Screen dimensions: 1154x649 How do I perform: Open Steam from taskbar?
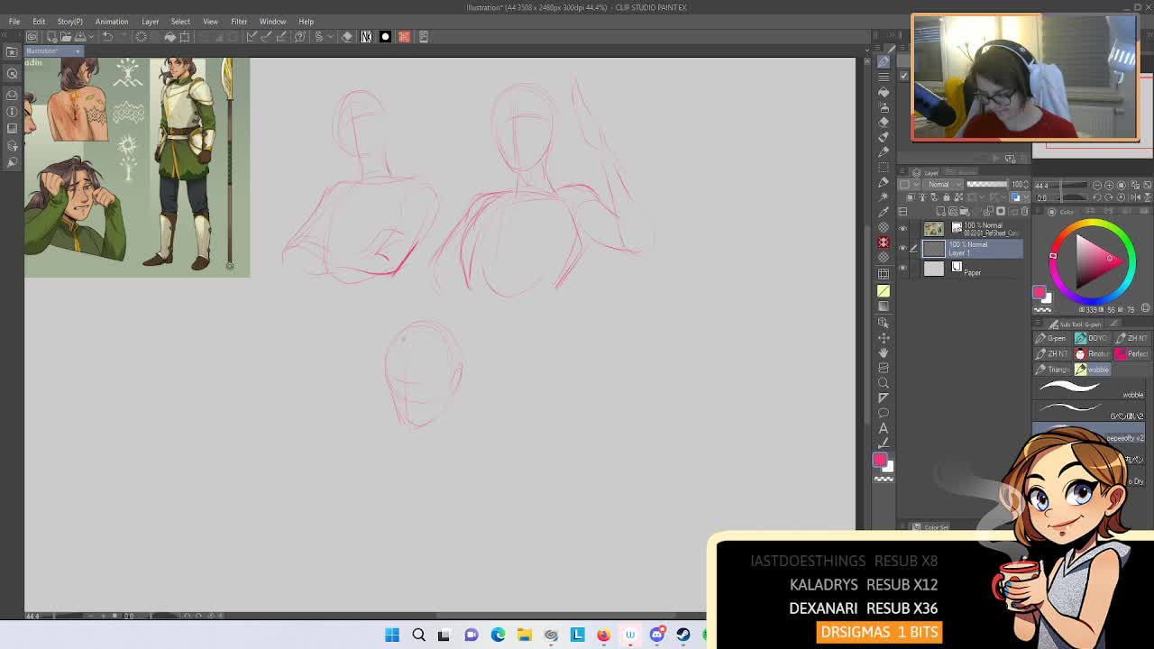pos(683,635)
